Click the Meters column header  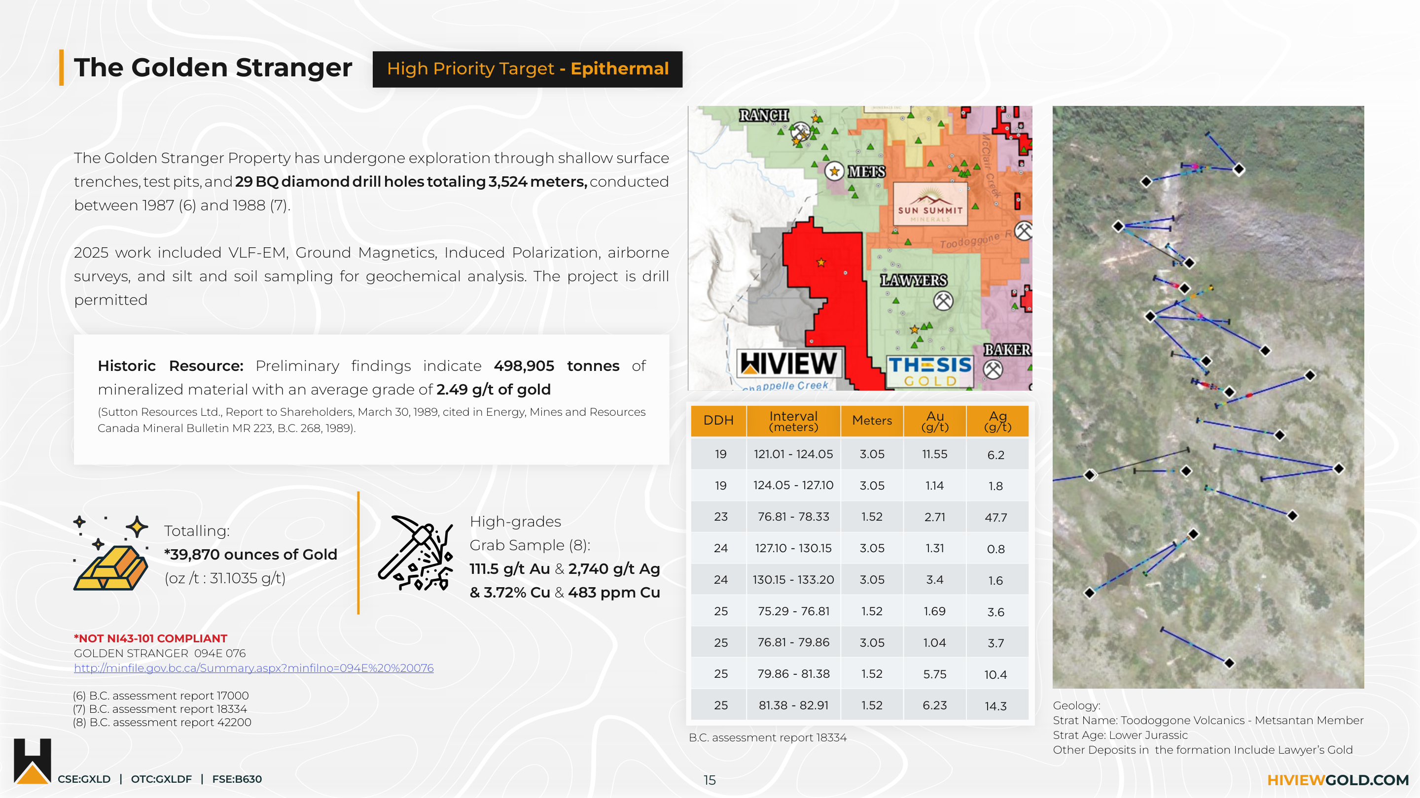point(872,421)
